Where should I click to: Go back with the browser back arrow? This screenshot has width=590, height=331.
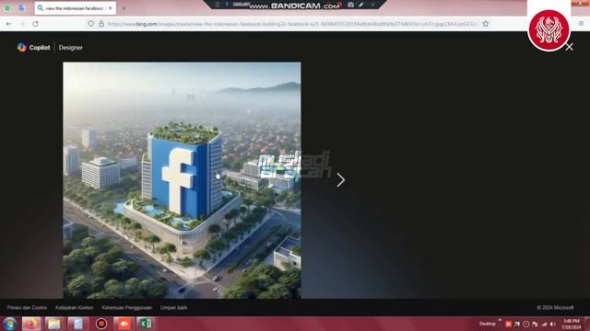pos(8,24)
